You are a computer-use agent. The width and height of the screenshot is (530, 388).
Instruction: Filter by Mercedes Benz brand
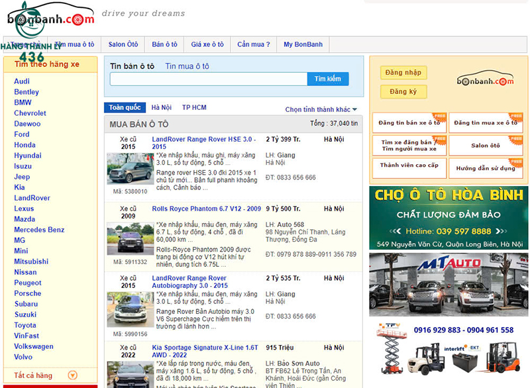(39, 230)
